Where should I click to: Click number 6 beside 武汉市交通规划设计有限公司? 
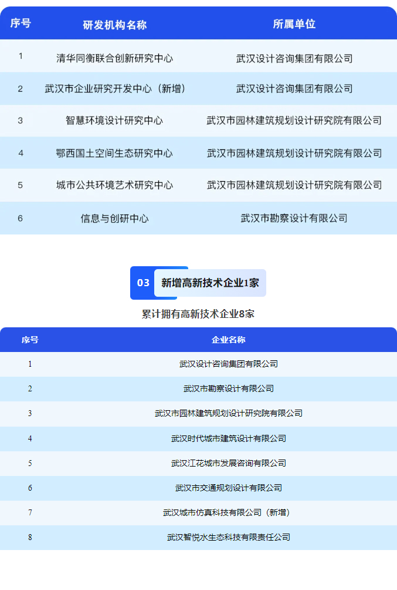[30, 488]
